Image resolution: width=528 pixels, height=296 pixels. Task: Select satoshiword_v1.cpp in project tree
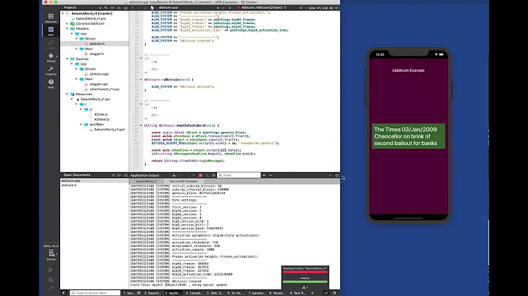click(104, 89)
